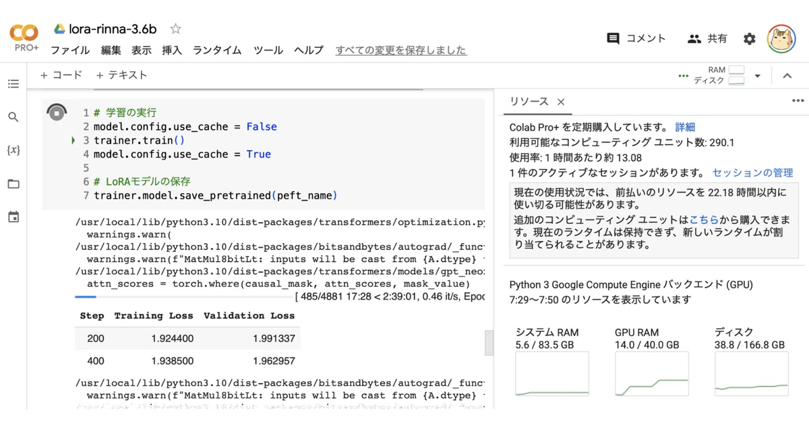The image size is (809, 423).
Task: Click the GPU RAM usage graph
Action: point(651,374)
